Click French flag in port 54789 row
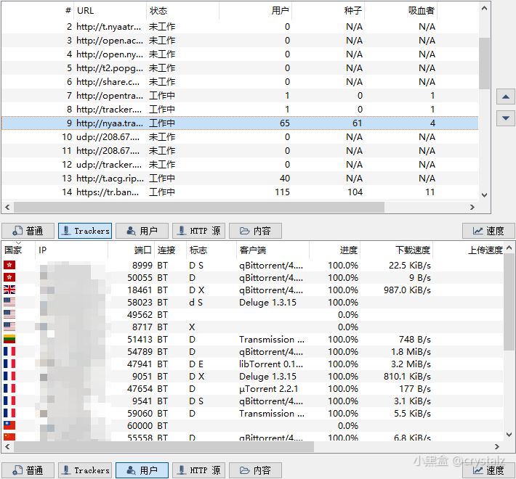 pos(9,351)
